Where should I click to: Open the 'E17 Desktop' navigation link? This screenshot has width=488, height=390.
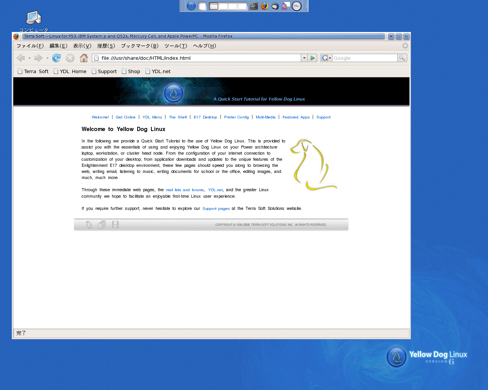(x=205, y=117)
